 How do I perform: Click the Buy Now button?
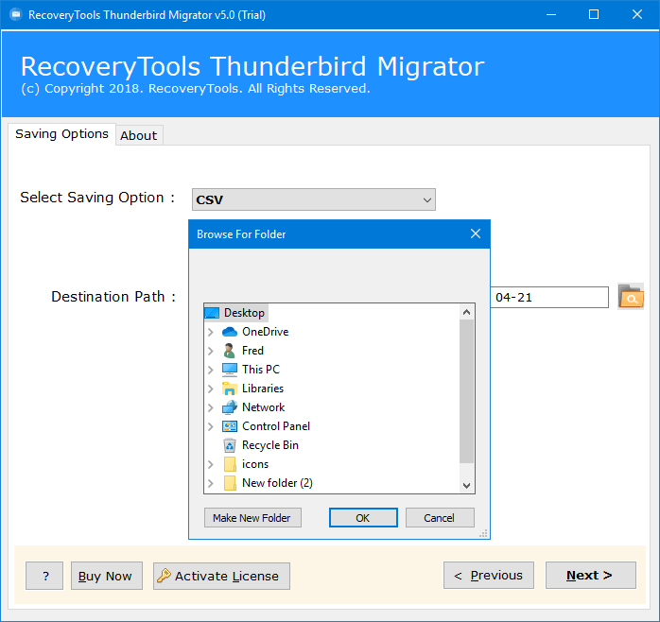click(x=107, y=576)
